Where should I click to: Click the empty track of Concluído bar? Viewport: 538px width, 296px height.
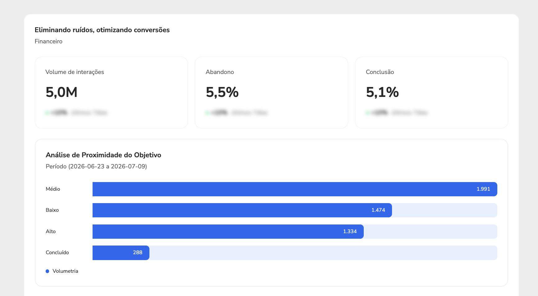click(x=323, y=253)
